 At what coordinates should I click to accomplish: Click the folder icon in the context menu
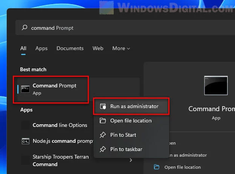point(103,121)
